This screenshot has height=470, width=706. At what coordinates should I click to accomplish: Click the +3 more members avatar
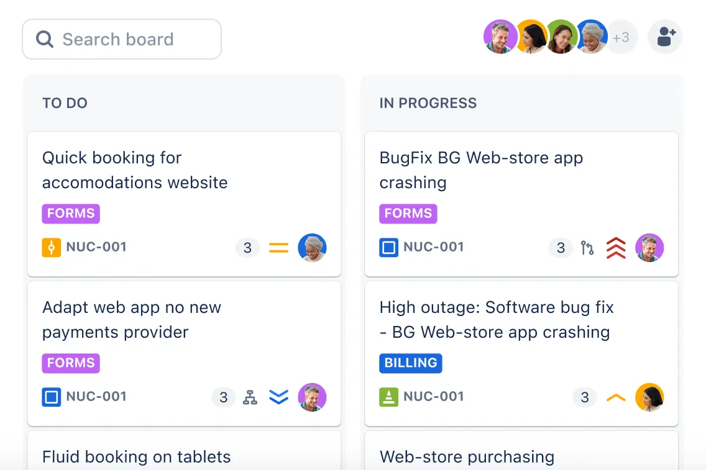point(620,37)
